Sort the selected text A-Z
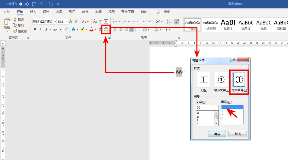 [169, 22]
